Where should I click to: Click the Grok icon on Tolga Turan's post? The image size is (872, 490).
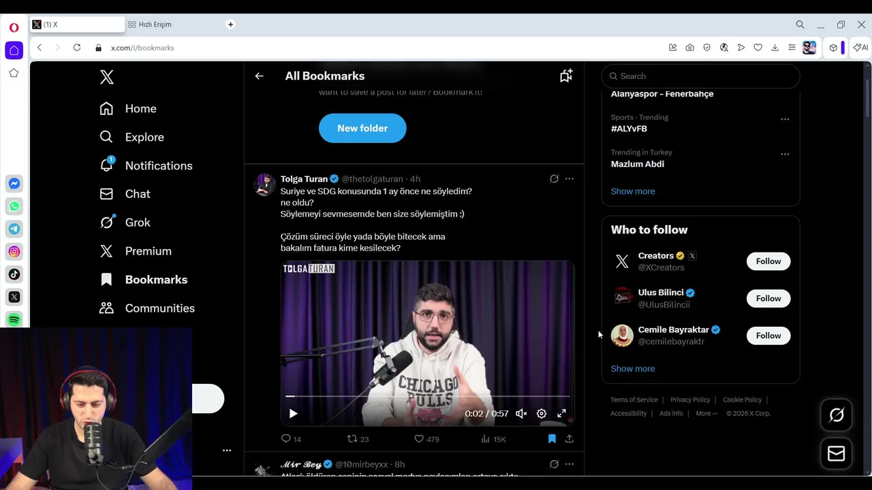pyautogui.click(x=554, y=179)
